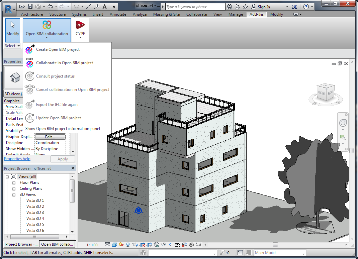Screen dimensions: 358x259
Task: Choose Show Open BIM project information panel
Action: pos(63,129)
